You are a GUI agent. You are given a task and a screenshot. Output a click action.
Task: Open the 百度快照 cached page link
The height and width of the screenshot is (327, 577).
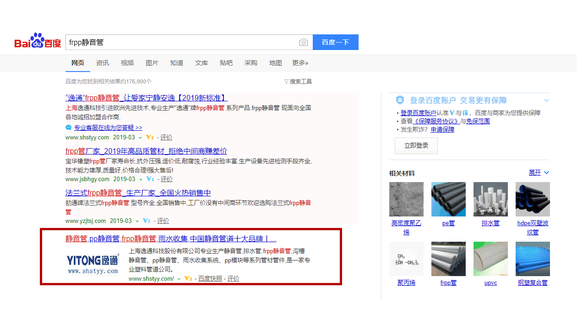(210, 278)
